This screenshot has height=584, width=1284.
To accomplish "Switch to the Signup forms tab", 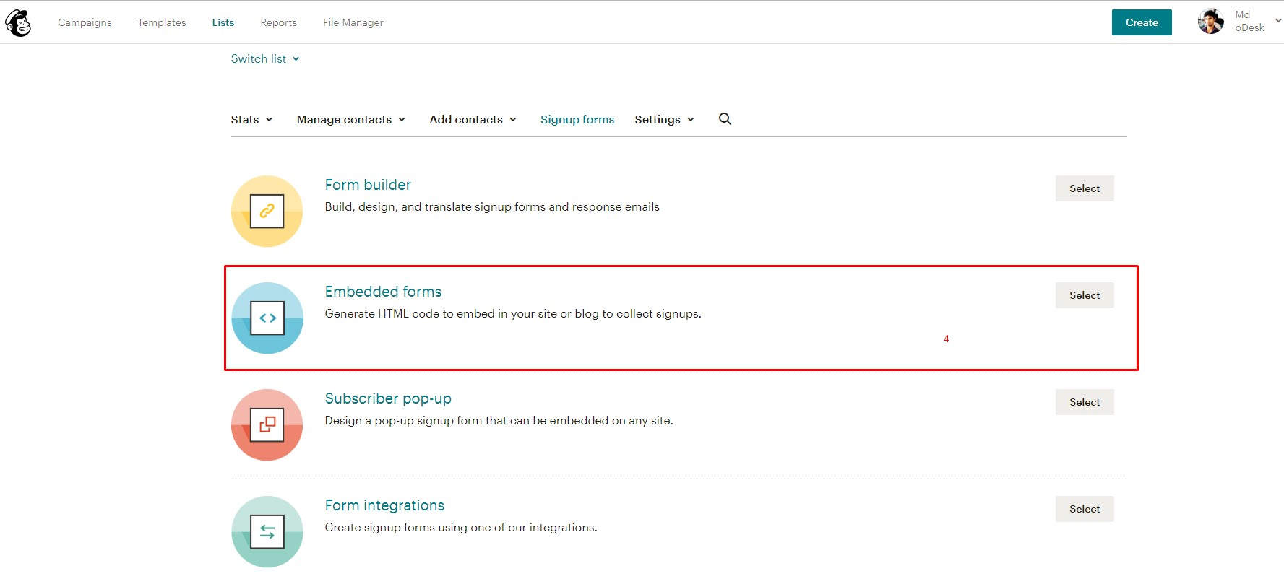I will click(x=577, y=119).
